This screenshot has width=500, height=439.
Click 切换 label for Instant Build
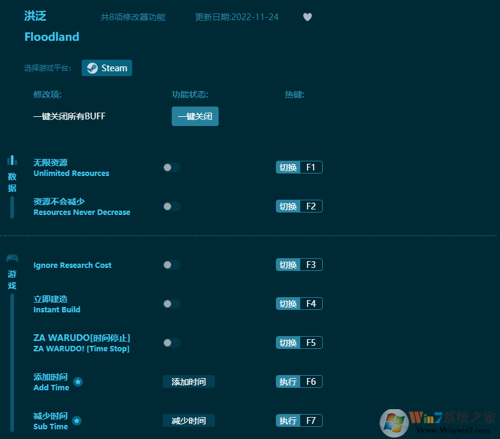click(x=288, y=303)
